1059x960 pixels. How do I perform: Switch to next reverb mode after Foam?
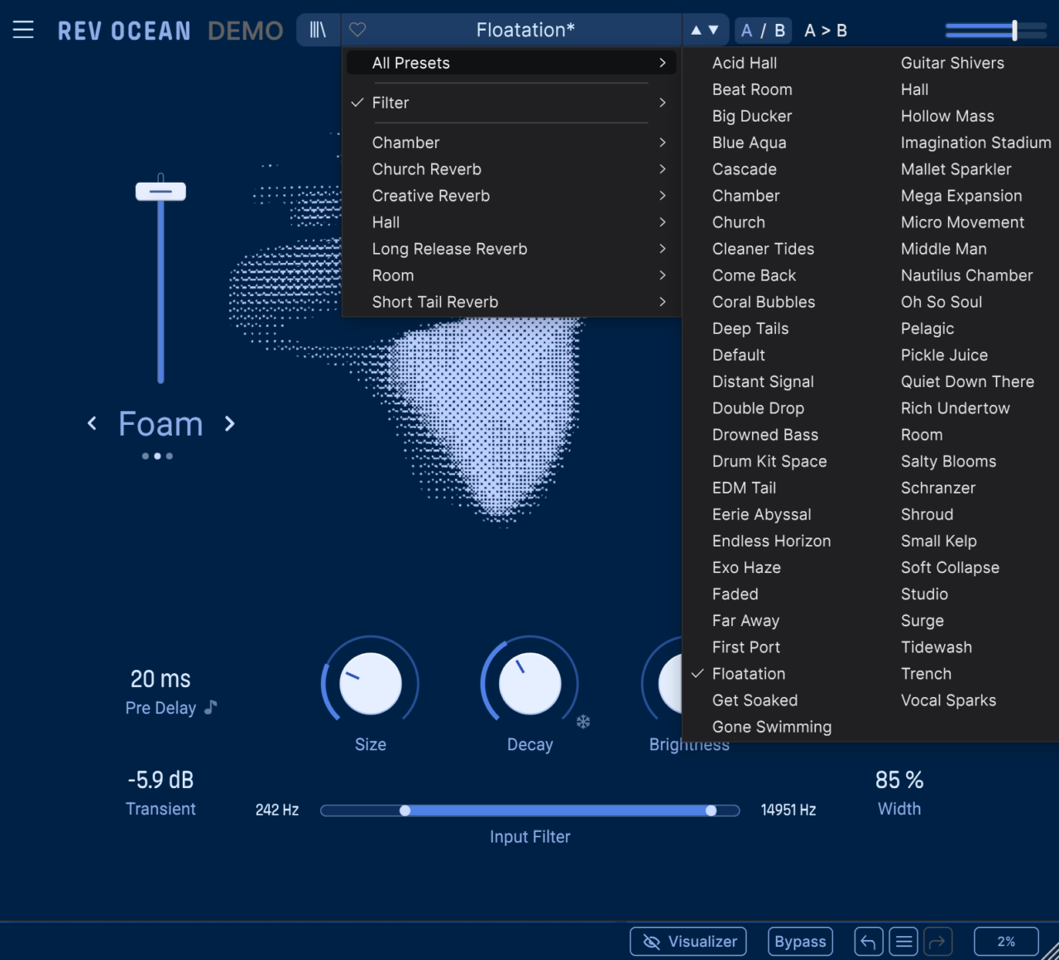coord(230,423)
